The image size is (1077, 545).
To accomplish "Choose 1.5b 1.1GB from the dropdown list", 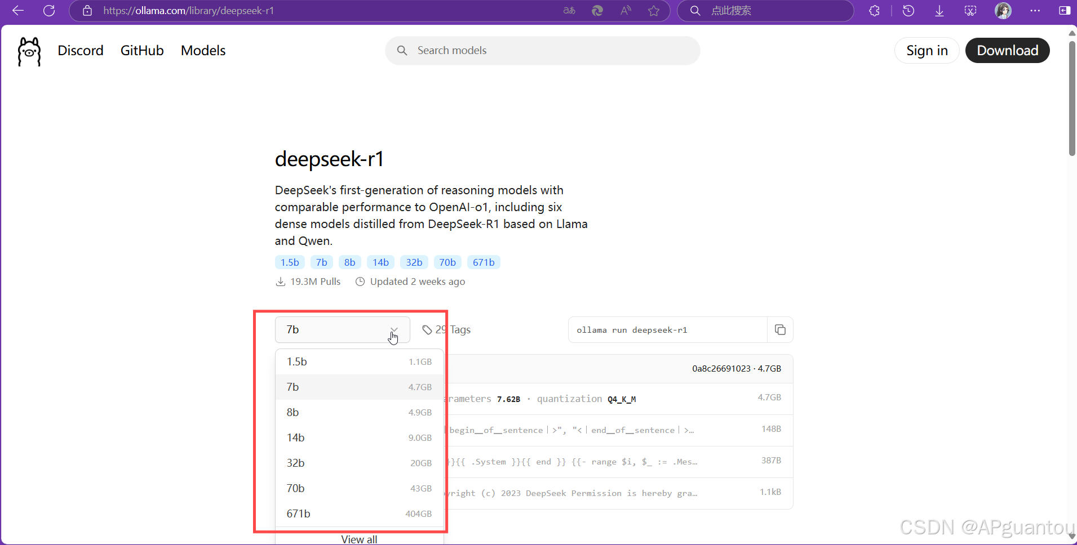I will (360, 362).
